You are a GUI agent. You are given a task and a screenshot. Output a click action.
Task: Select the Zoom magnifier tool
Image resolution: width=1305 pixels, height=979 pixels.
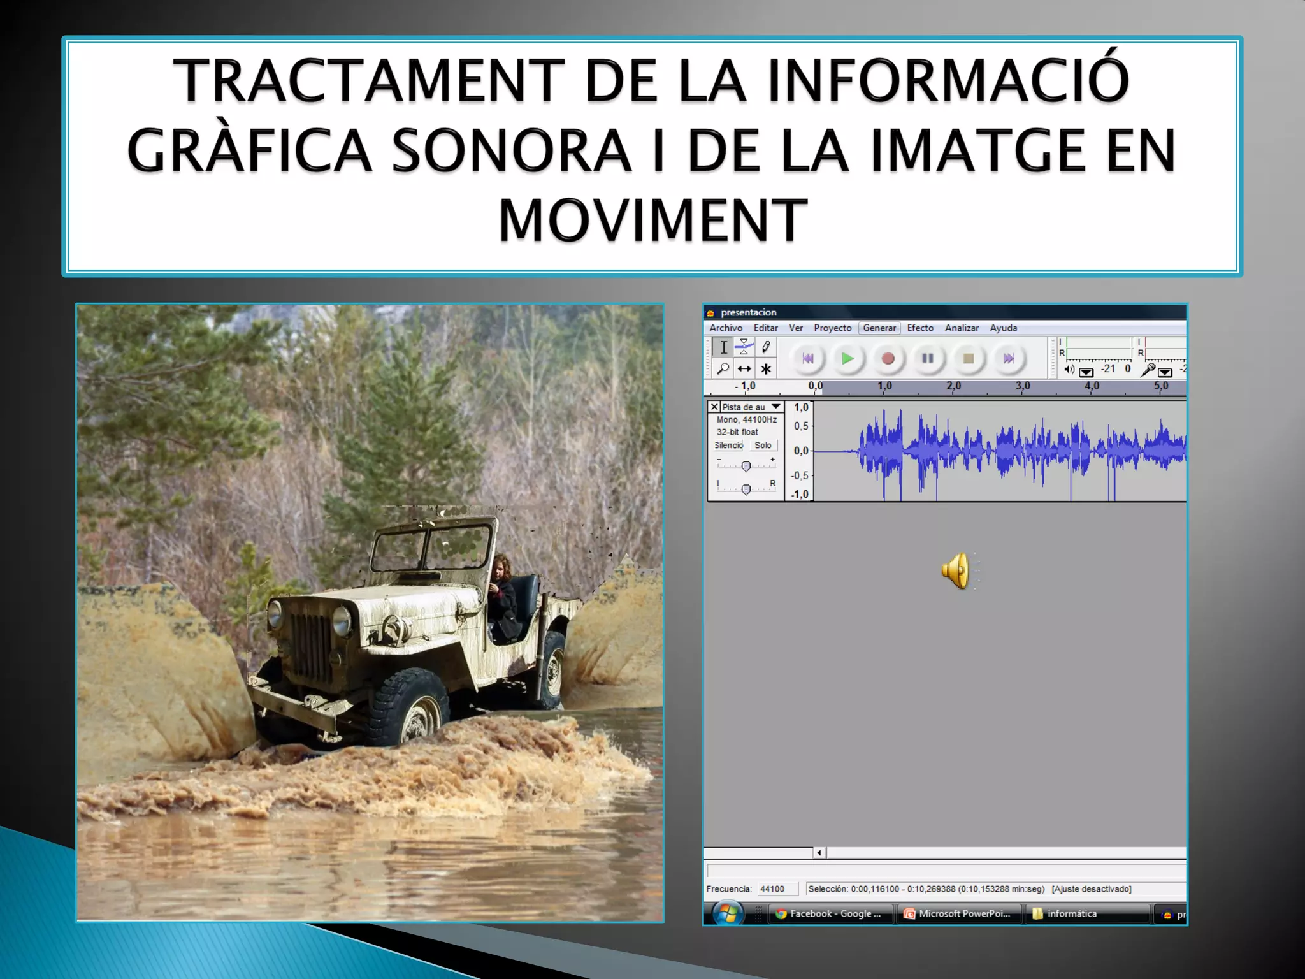coord(723,368)
